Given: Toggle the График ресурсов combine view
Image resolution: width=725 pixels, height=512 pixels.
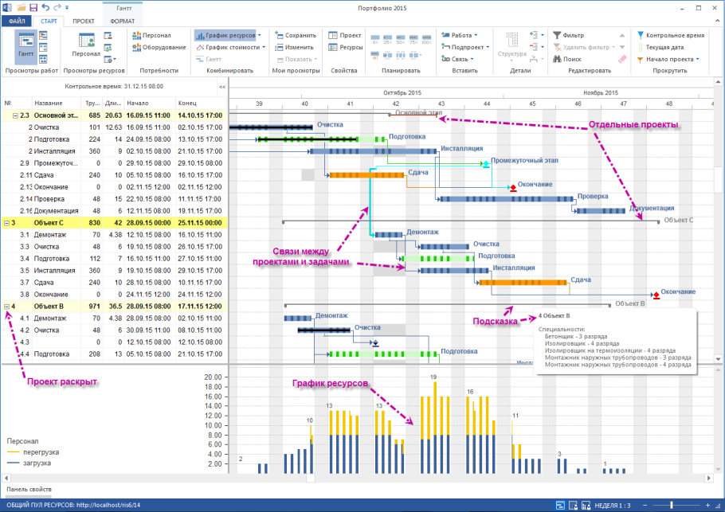Looking at the screenshot, I should pyautogui.click(x=225, y=36).
